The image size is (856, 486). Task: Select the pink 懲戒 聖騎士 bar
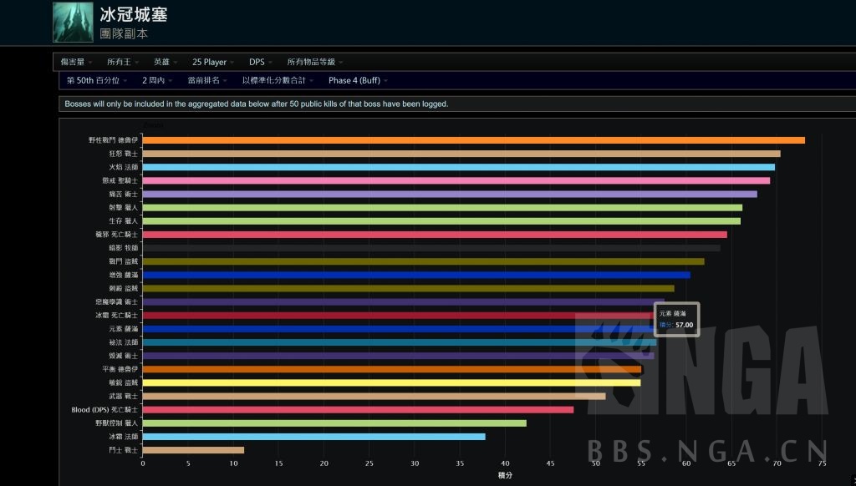456,180
